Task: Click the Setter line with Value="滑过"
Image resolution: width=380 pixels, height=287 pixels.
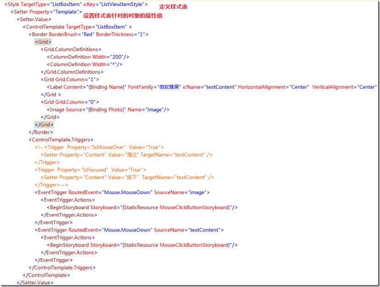Action: pos(126,155)
